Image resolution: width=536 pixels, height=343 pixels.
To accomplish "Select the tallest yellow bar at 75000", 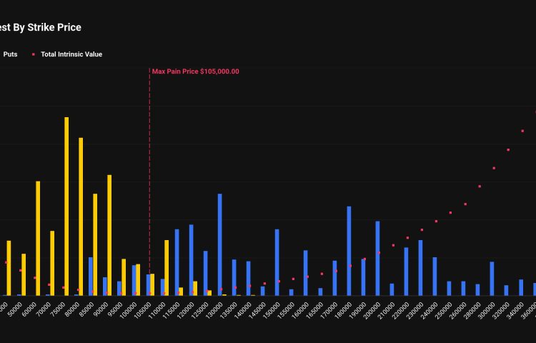I will coord(66,206).
